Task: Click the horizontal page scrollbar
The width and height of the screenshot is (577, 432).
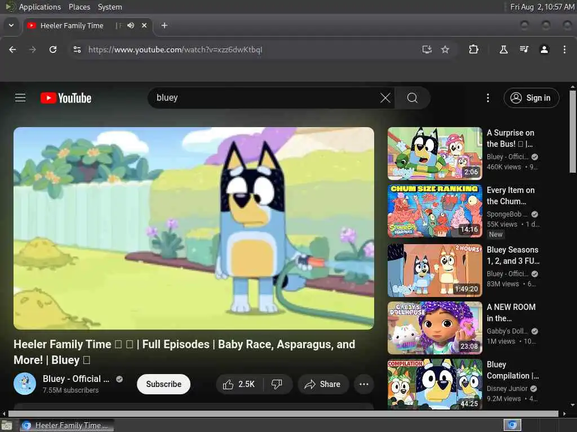Action: coord(283,413)
